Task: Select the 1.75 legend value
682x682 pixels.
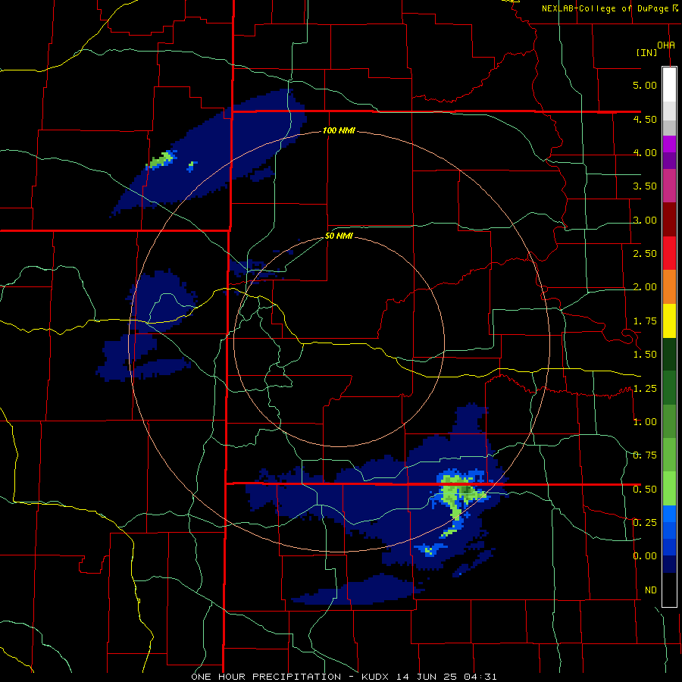Action: [x=645, y=321]
